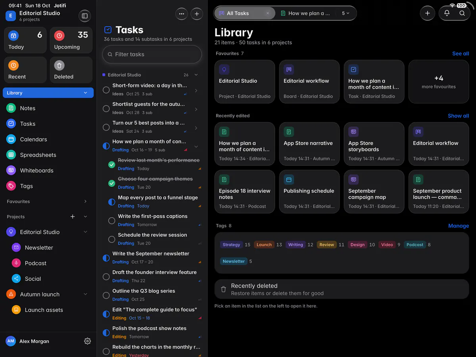Open Tasks in the sidebar
The height and width of the screenshot is (357, 476).
[48, 124]
